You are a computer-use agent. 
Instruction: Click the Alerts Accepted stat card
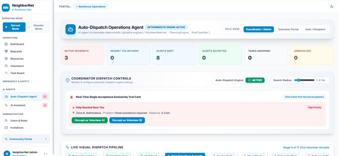pyautogui.click(x=220, y=55)
